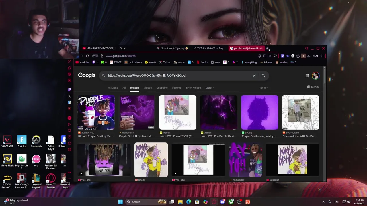Open the Twitch icon in Opera sidebar
Screen dimensions: 367x206
pyautogui.click(x=69, y=90)
